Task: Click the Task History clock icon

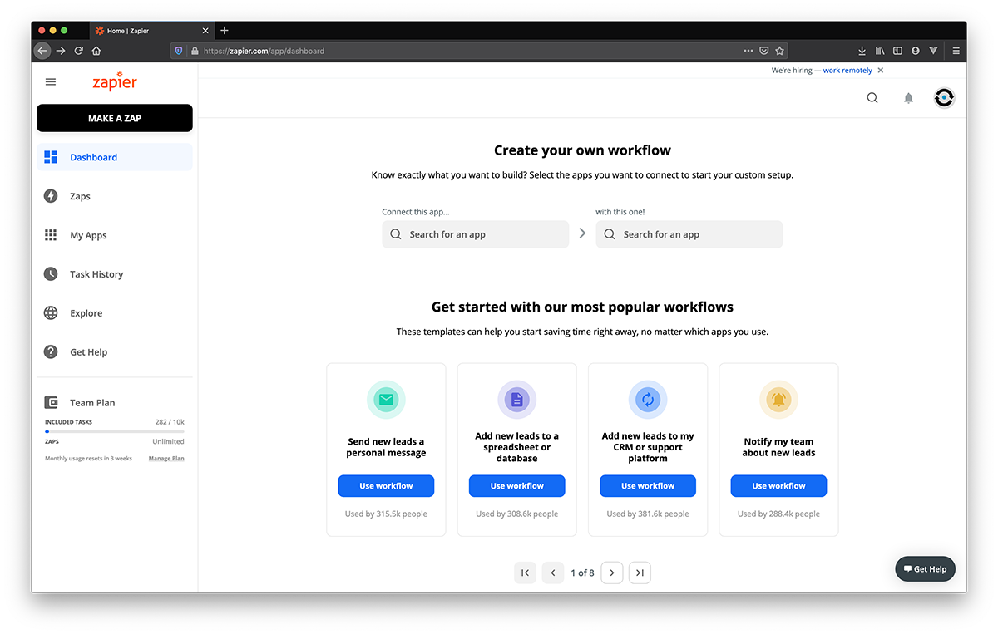Action: pyautogui.click(x=51, y=274)
